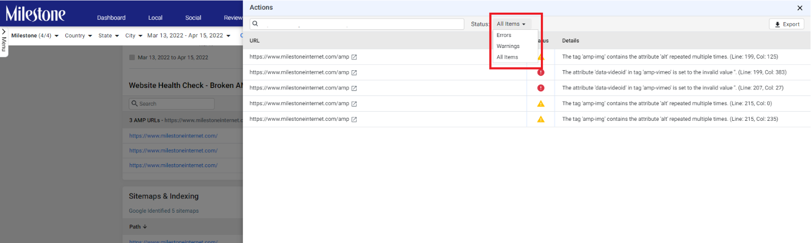The width and height of the screenshot is (811, 243).
Task: Click the URL column header
Action: (x=254, y=41)
